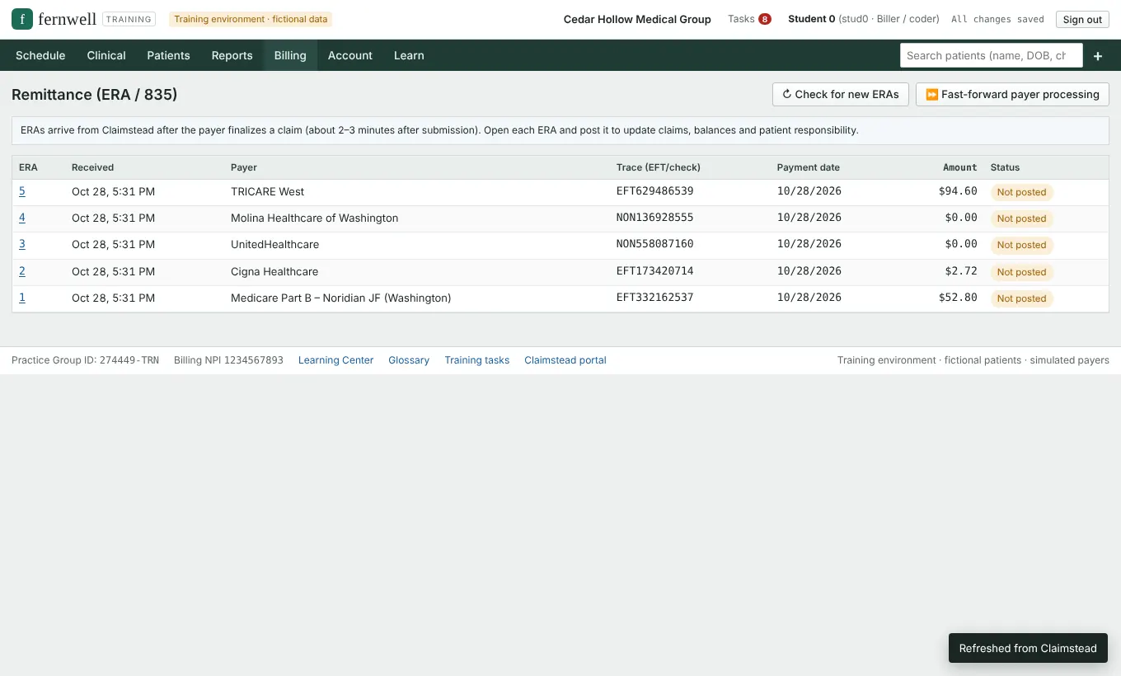Open the Learn menu
Image resolution: width=1121 pixels, height=676 pixels.
coord(409,55)
